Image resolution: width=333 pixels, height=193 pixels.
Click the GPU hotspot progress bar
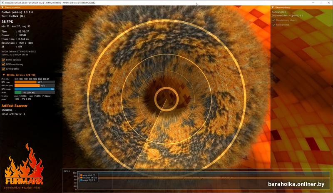[x=35, y=85]
